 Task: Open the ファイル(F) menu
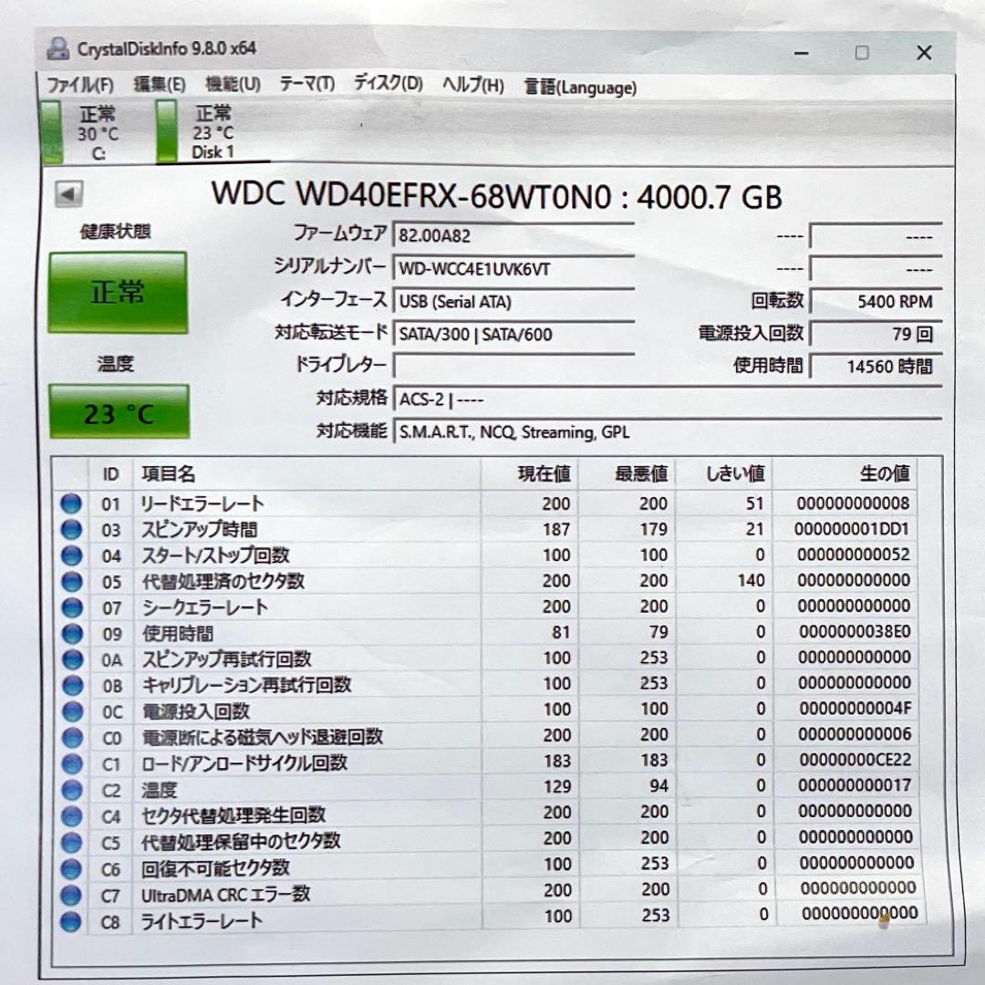coord(79,84)
